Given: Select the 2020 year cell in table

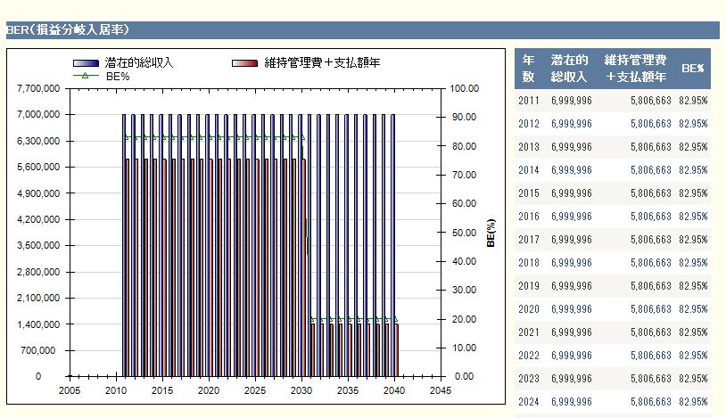Looking at the screenshot, I should (x=529, y=309).
